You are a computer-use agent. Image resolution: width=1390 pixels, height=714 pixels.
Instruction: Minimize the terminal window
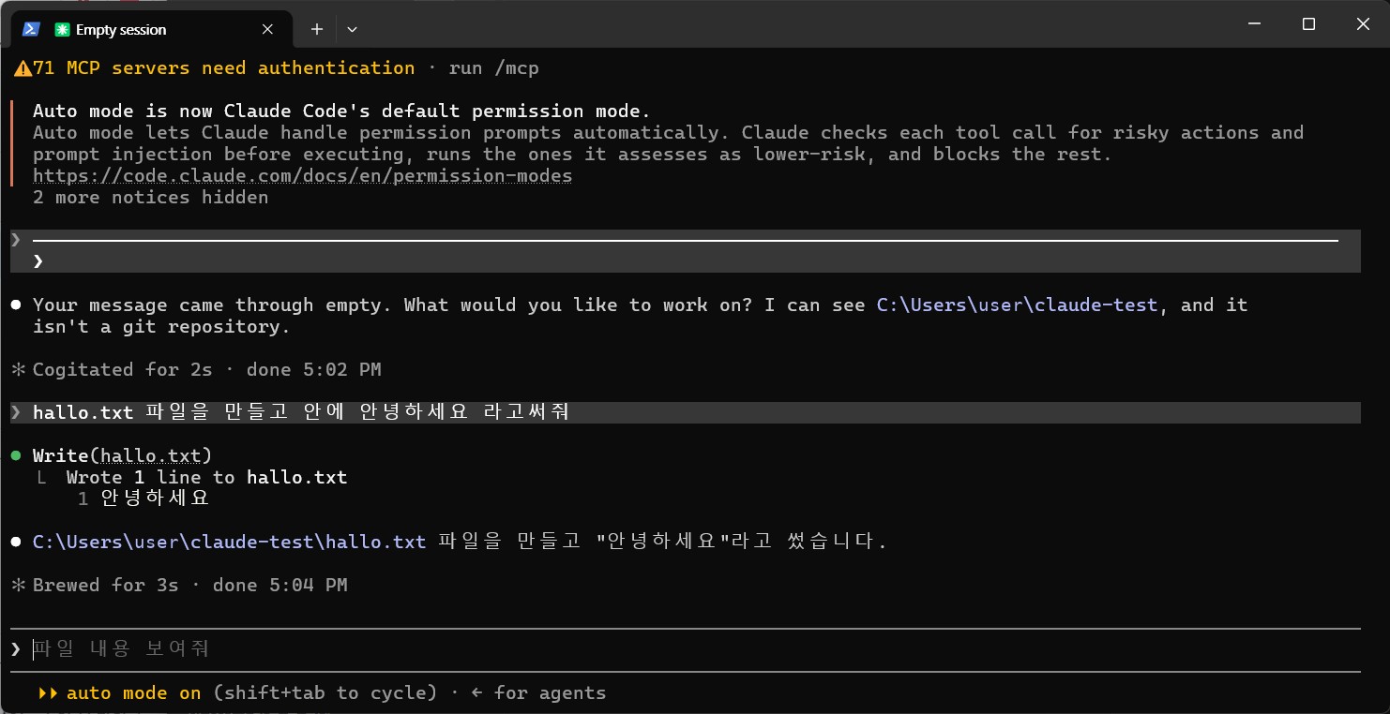[x=1253, y=24]
